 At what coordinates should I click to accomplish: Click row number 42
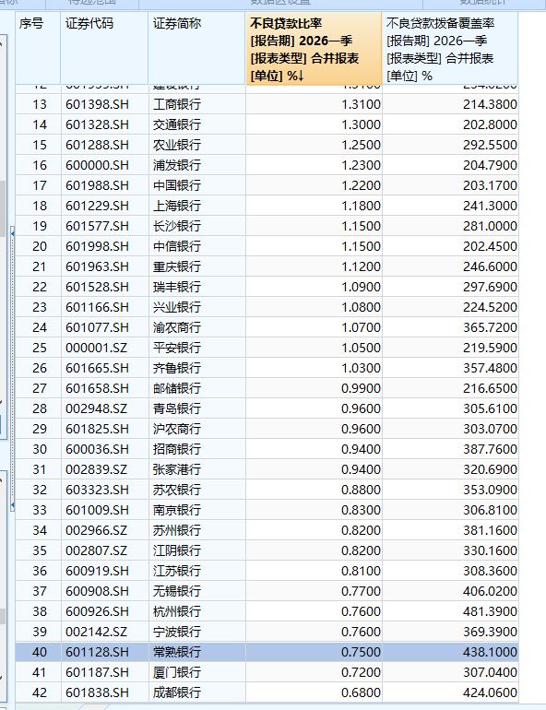[x=38, y=692]
